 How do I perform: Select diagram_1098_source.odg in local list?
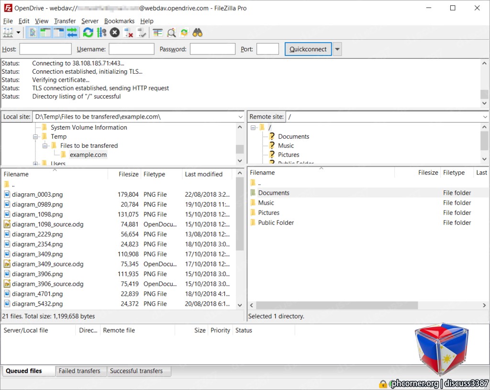point(118,224)
